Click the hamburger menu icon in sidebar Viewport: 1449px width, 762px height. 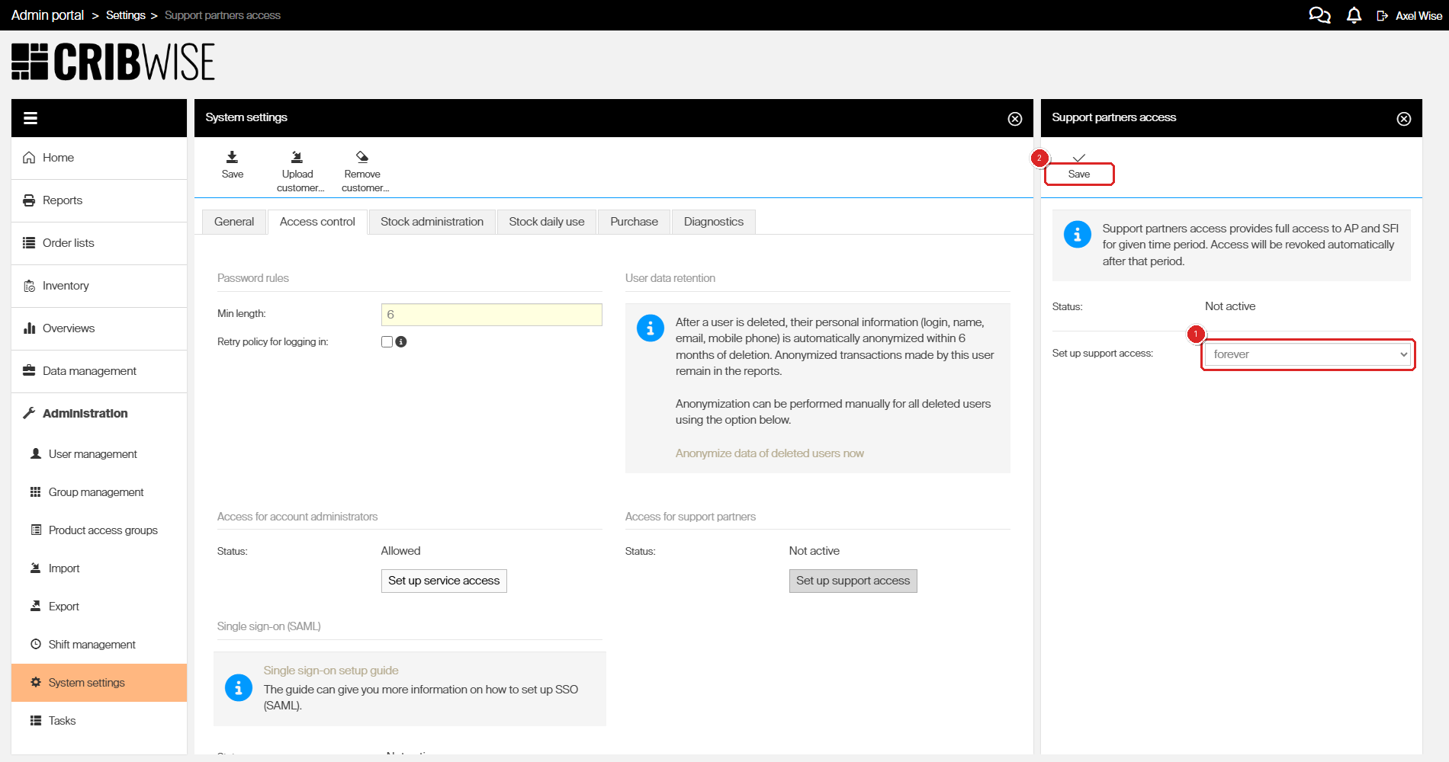[31, 118]
